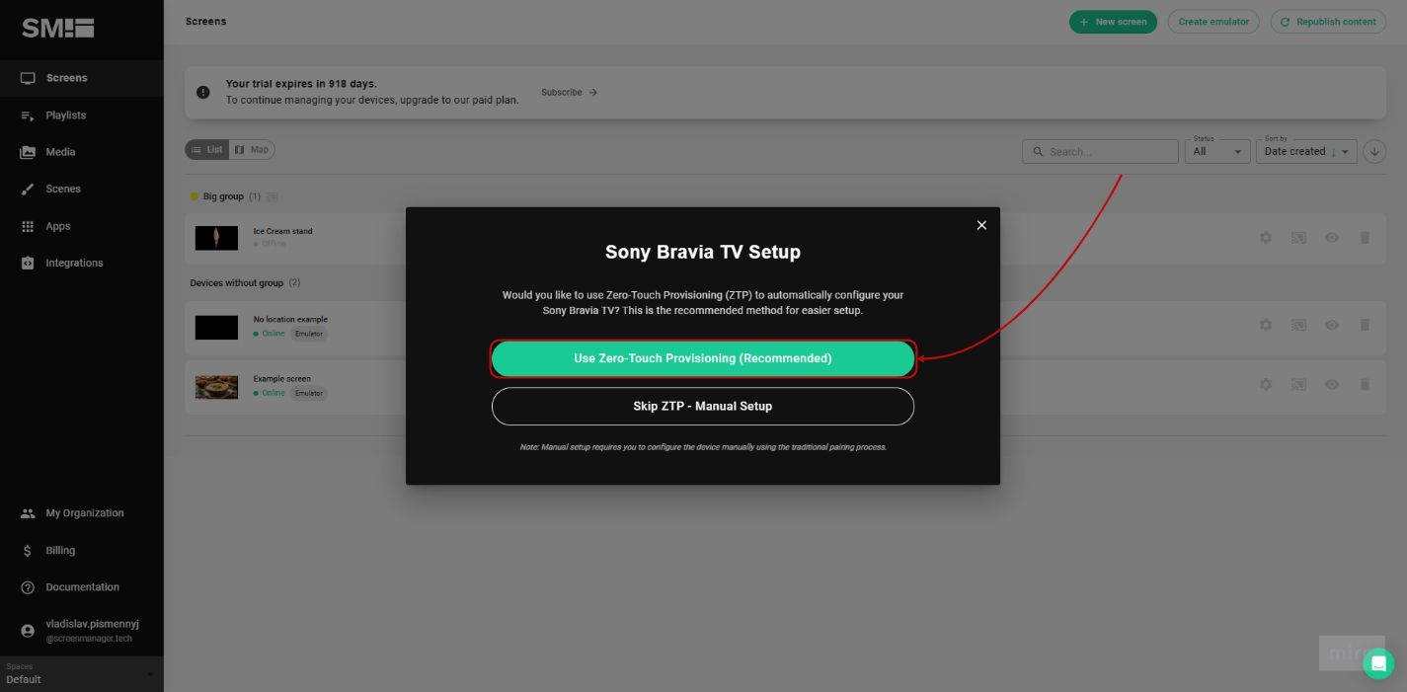Click cast icon for Example screen
1407x692 pixels.
pyautogui.click(x=1299, y=385)
